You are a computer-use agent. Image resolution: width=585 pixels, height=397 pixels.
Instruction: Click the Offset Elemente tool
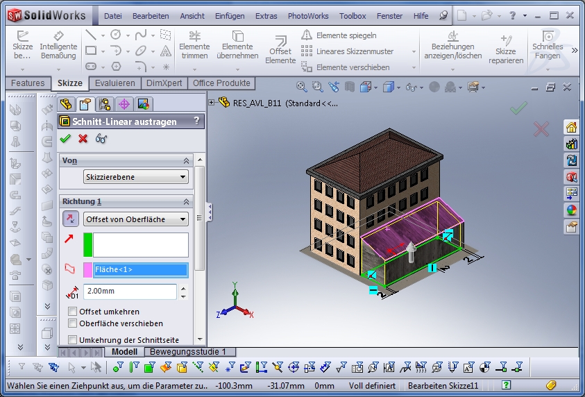point(280,50)
